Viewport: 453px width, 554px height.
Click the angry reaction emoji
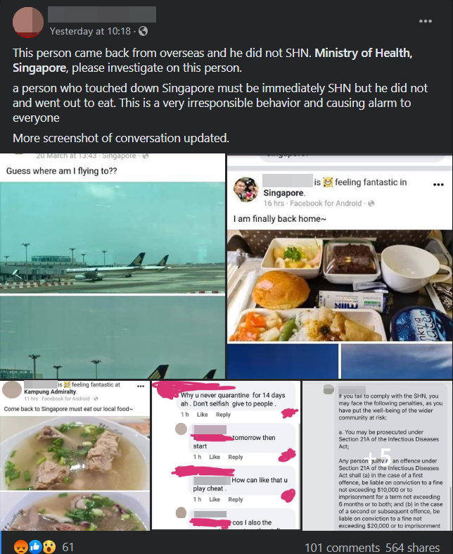click(20, 546)
